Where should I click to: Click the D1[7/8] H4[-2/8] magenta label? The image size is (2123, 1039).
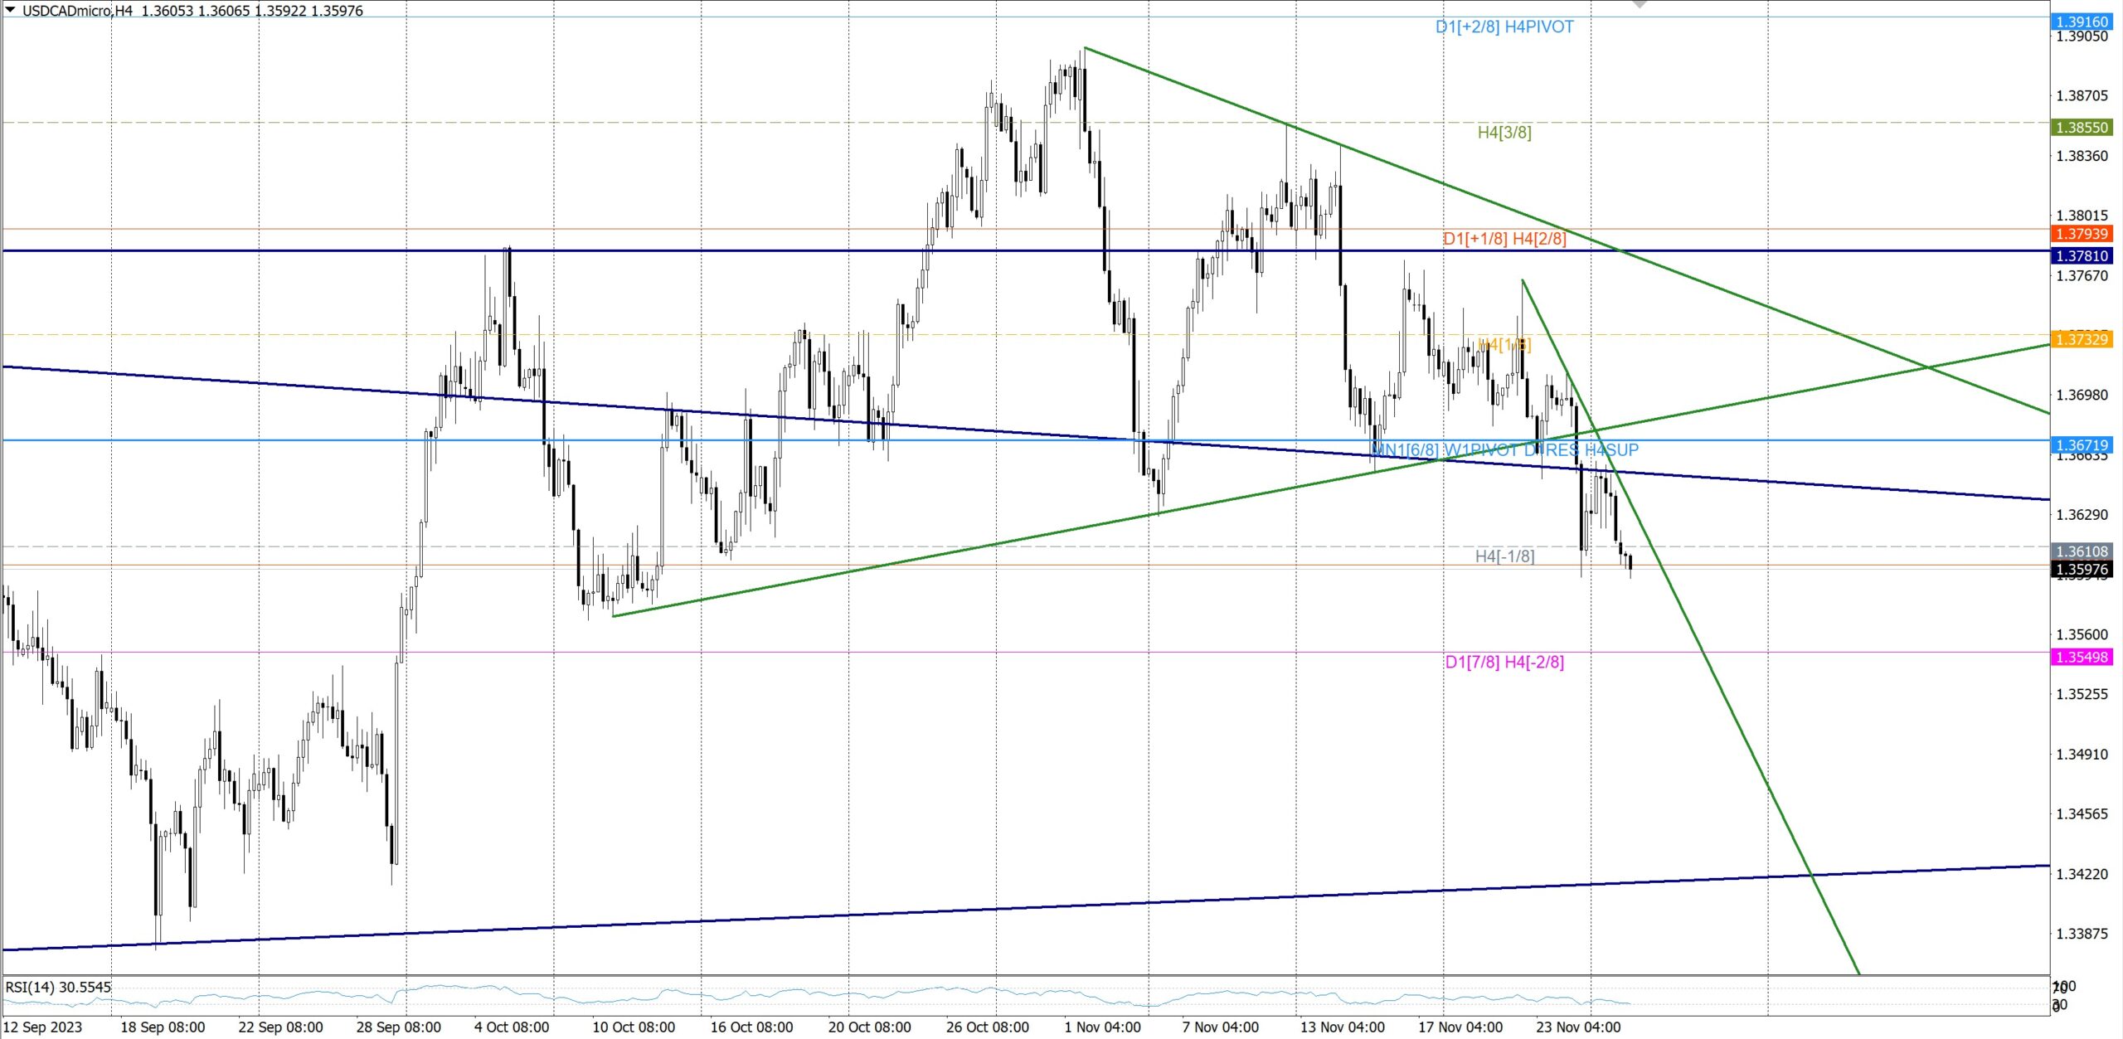point(1504,663)
